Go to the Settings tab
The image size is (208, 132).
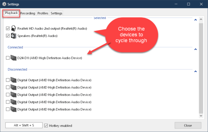(x=56, y=13)
